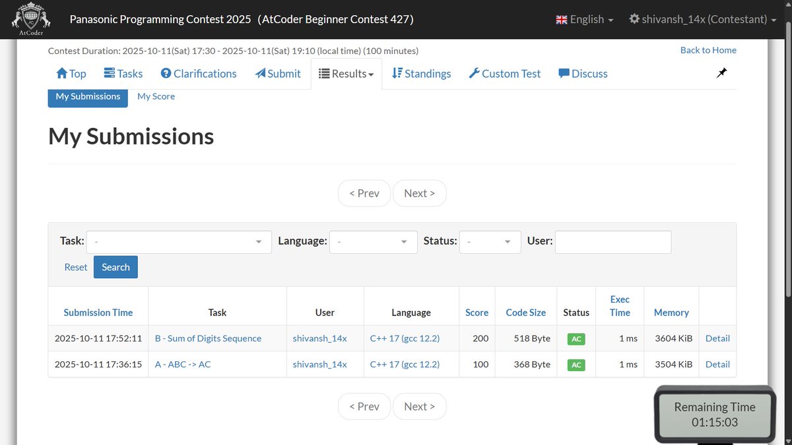Click the Back to Home link
The width and height of the screenshot is (792, 445).
[x=708, y=50]
